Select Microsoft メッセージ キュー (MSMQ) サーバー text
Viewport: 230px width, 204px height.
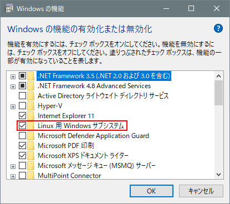click(96, 166)
